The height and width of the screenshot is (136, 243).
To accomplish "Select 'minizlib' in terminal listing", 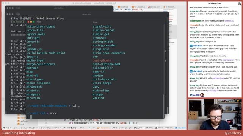I will point(33,98).
